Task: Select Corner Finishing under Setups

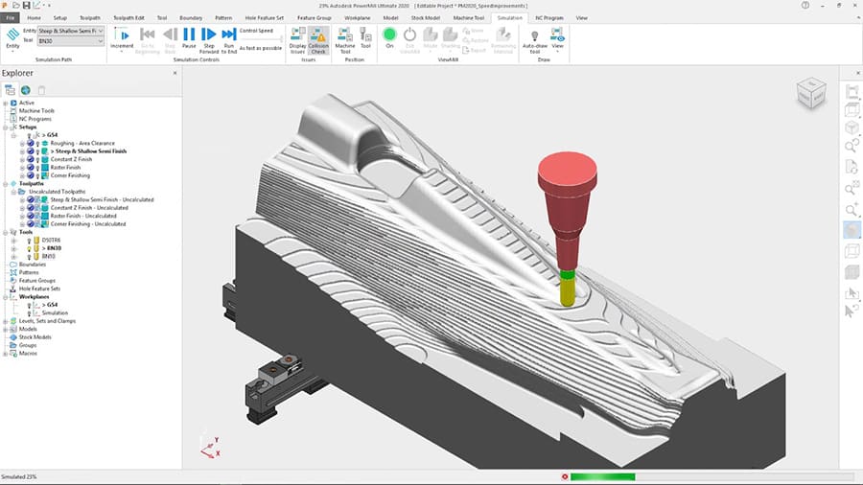Action: (x=70, y=175)
